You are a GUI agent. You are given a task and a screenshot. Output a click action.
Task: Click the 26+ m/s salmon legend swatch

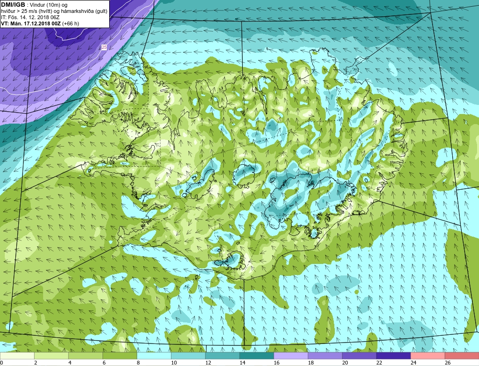click(462, 355)
